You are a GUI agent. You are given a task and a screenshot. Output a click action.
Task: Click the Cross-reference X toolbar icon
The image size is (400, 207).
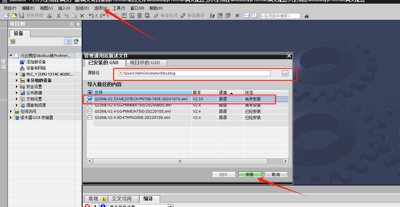[237, 16]
